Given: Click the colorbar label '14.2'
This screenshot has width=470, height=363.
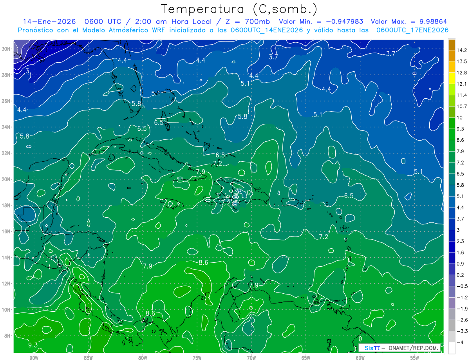Looking at the screenshot, I should pos(462,50).
